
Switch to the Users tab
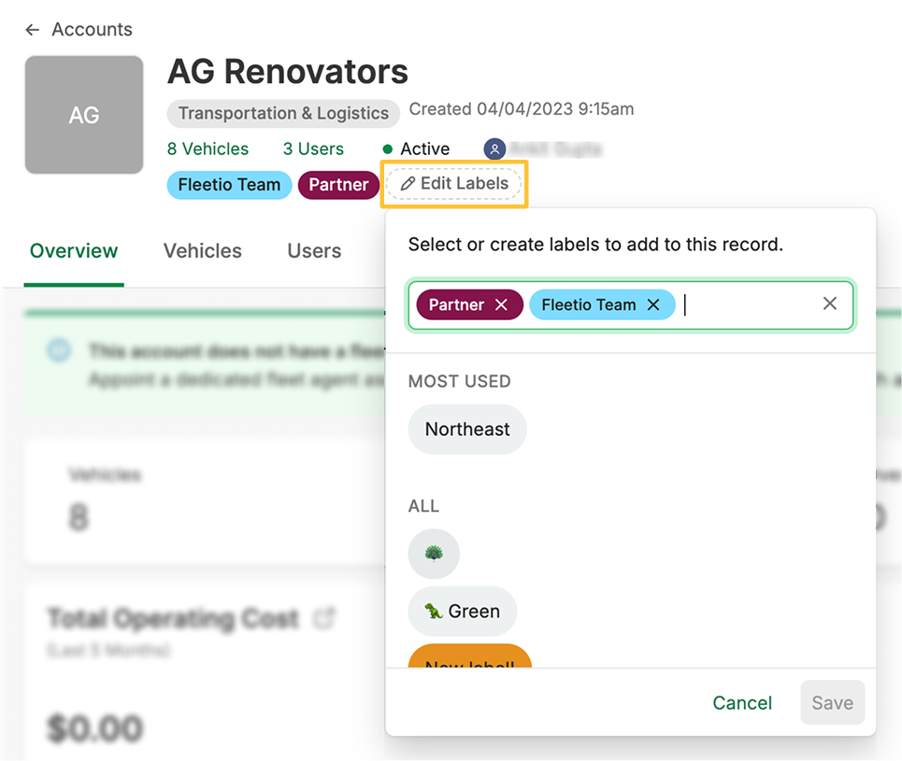point(314,251)
